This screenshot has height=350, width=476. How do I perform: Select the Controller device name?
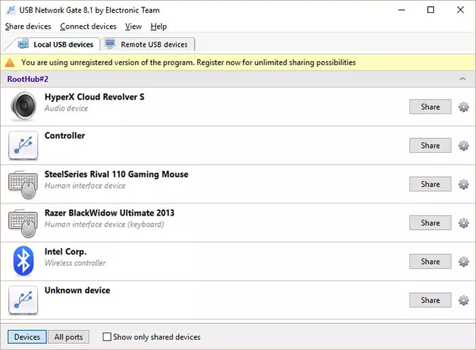65,136
